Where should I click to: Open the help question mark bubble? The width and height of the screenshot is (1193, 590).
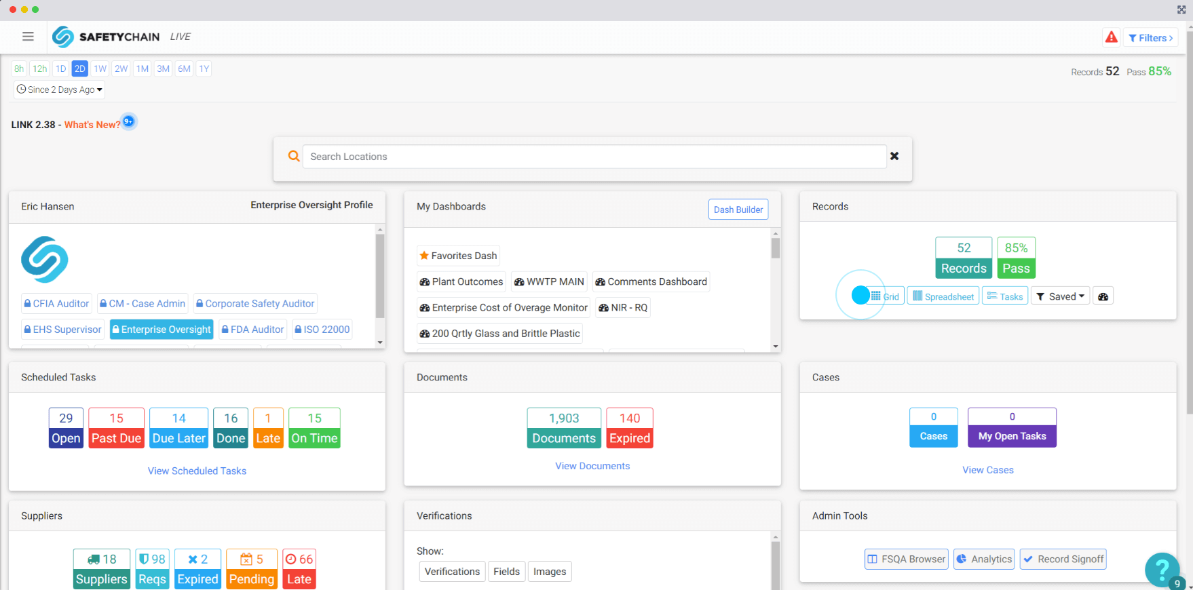(x=1162, y=570)
